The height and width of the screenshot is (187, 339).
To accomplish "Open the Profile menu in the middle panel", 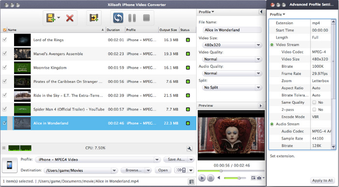I will tap(206, 12).
